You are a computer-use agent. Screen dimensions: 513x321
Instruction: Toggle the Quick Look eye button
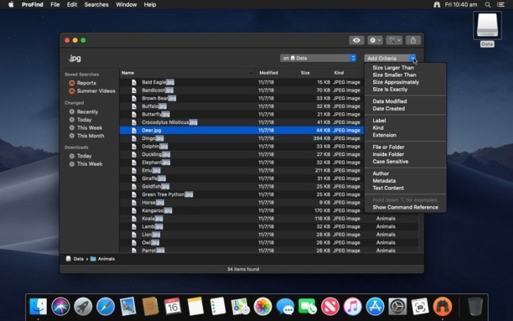pyautogui.click(x=356, y=40)
